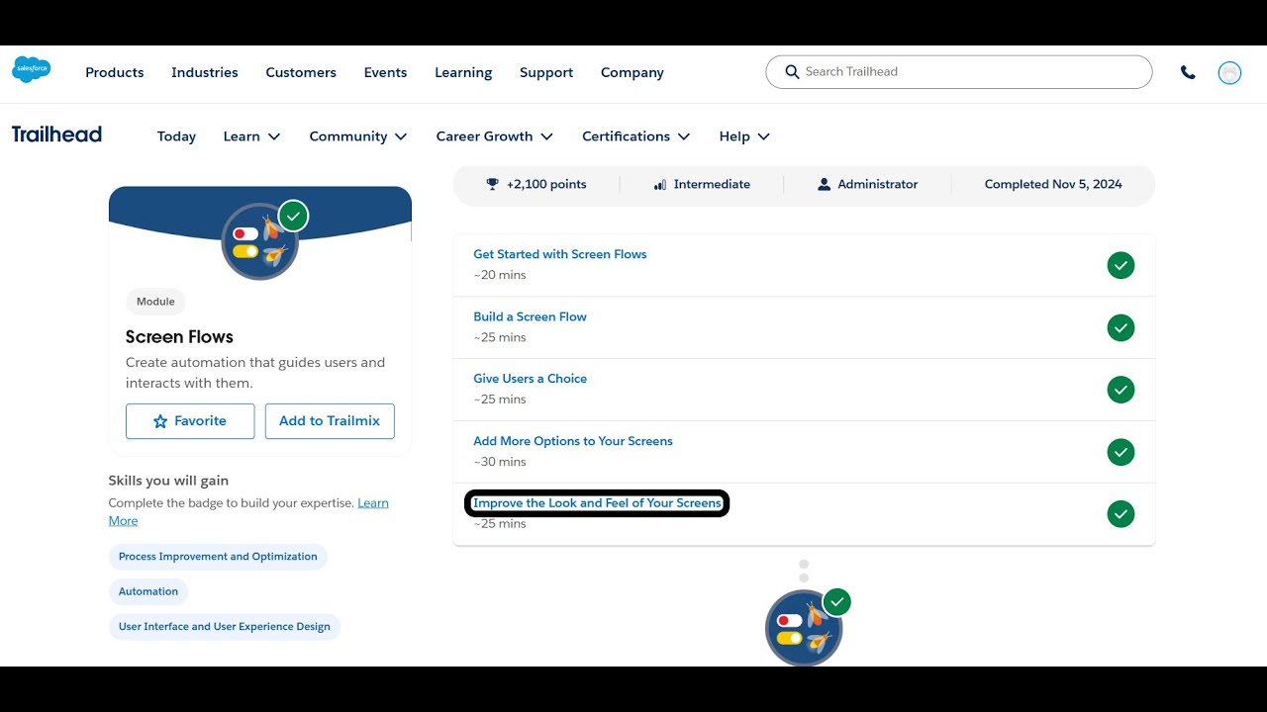This screenshot has width=1267, height=712.
Task: Click checkmark for Build a Screen Flow
Action: [x=1121, y=327]
